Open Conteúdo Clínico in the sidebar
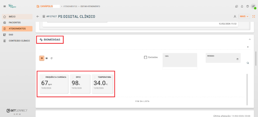Screen dimensions: 258x117 (17, 41)
